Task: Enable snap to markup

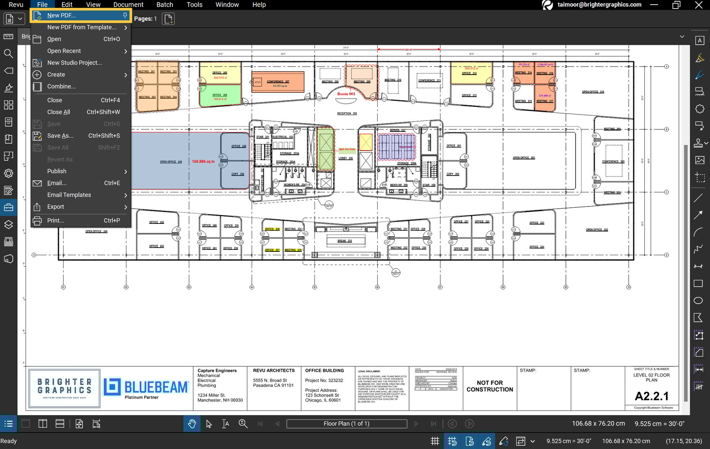Action: click(487, 441)
